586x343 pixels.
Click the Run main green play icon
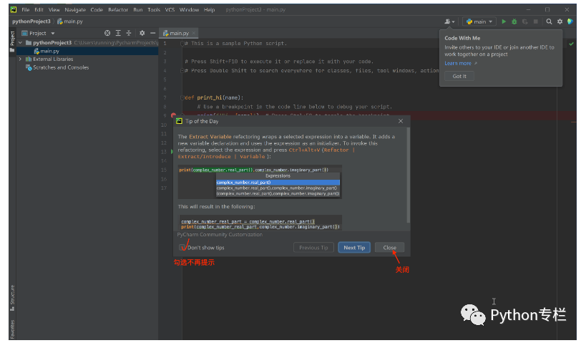click(x=504, y=21)
